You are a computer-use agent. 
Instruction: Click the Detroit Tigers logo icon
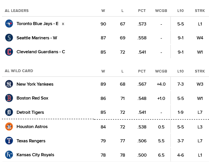9,112
